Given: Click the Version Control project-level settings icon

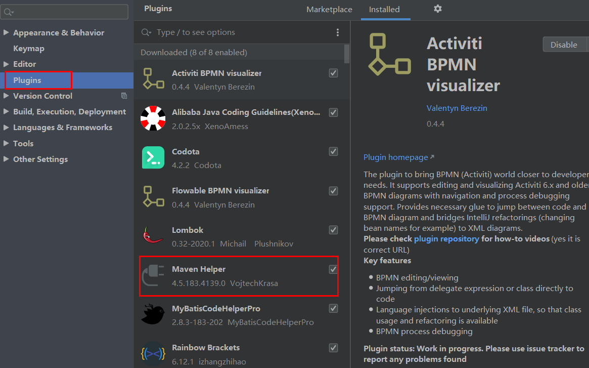Looking at the screenshot, I should (124, 96).
